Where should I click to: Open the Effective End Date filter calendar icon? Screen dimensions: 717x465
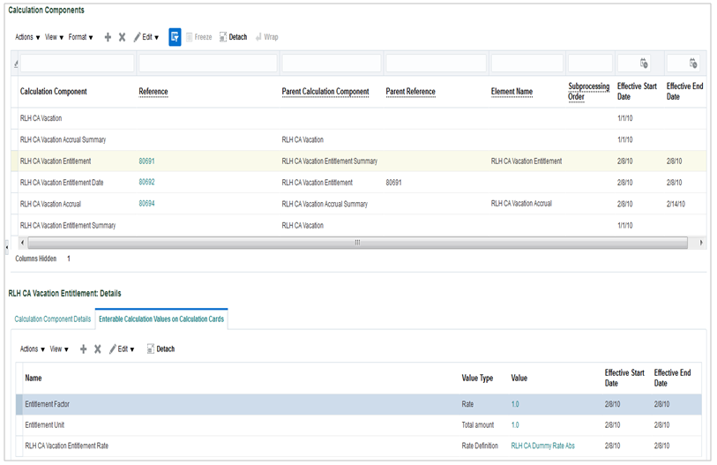pos(693,64)
